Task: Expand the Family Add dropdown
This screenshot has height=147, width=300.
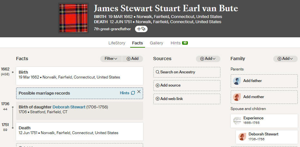Action: pyautogui.click(x=285, y=59)
